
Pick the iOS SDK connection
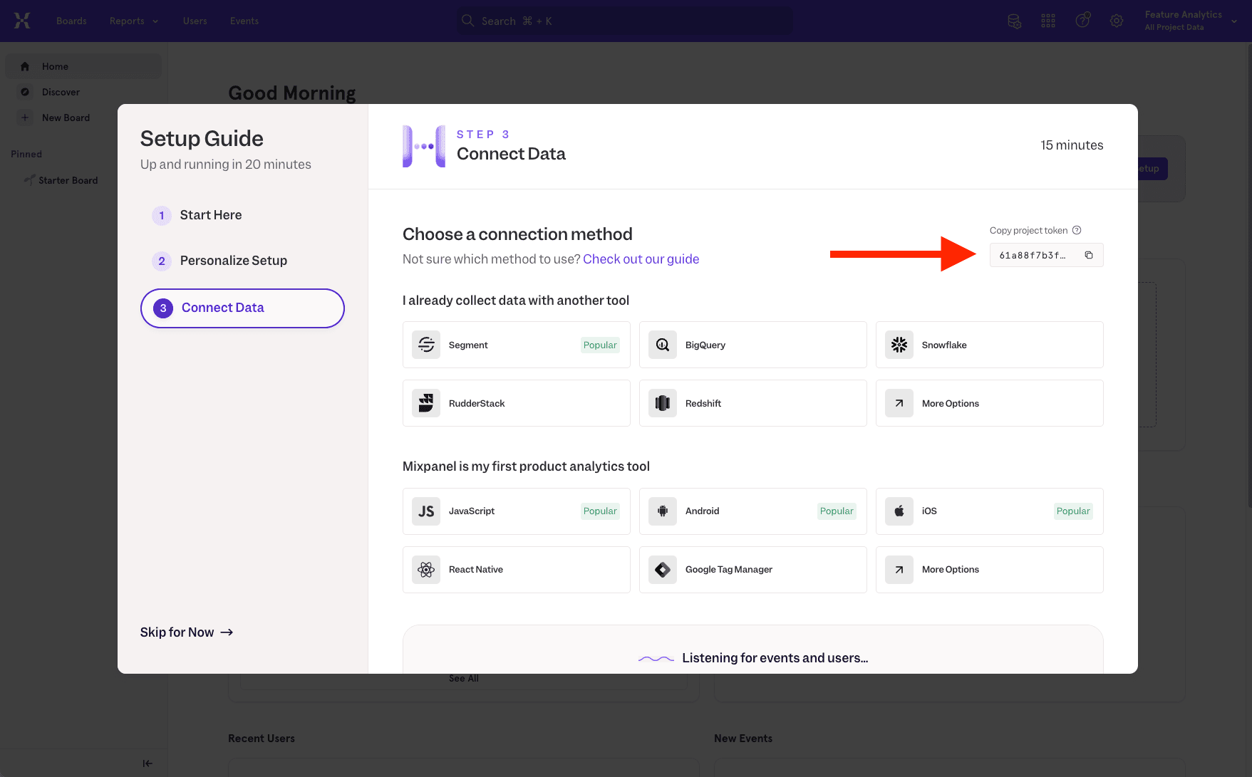coord(989,511)
